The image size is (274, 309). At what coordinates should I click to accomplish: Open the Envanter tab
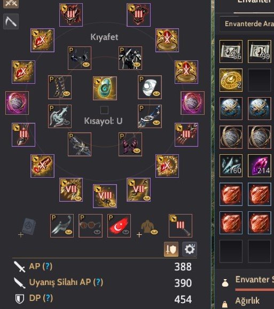pos(255,2)
